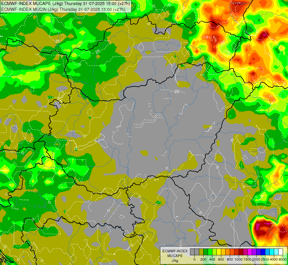Click the '50' MUCIN contour label
Image resolution: width=288 pixels, height=265 pixels.
coord(228,53)
